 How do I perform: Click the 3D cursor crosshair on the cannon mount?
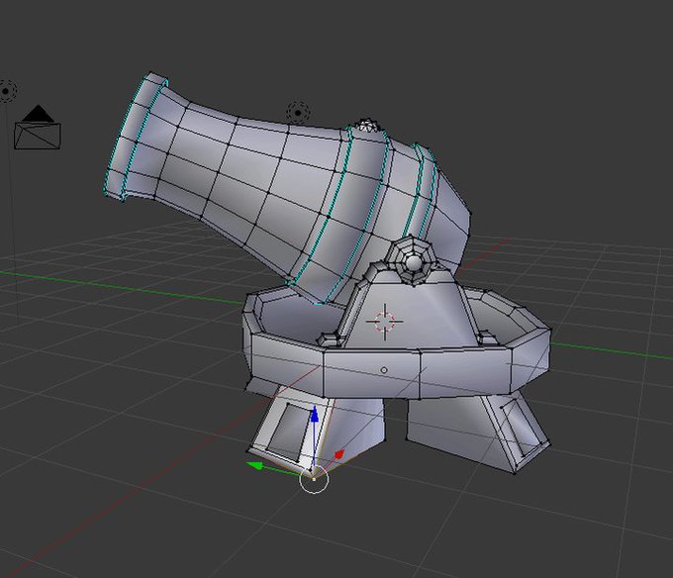[385, 322]
